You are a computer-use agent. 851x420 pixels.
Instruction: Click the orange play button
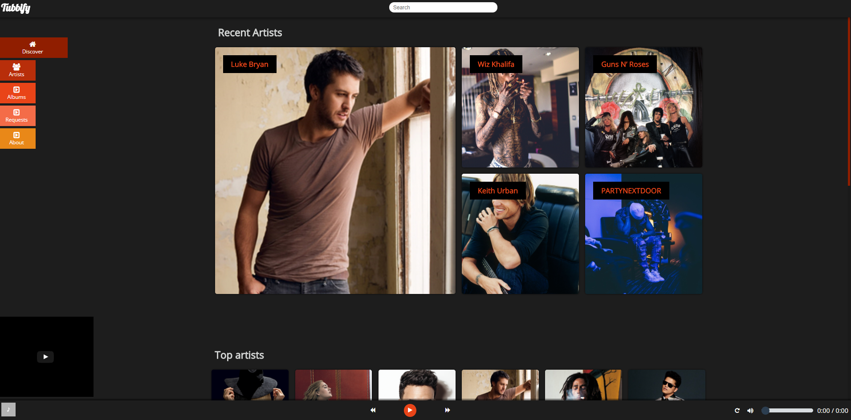[410, 410]
